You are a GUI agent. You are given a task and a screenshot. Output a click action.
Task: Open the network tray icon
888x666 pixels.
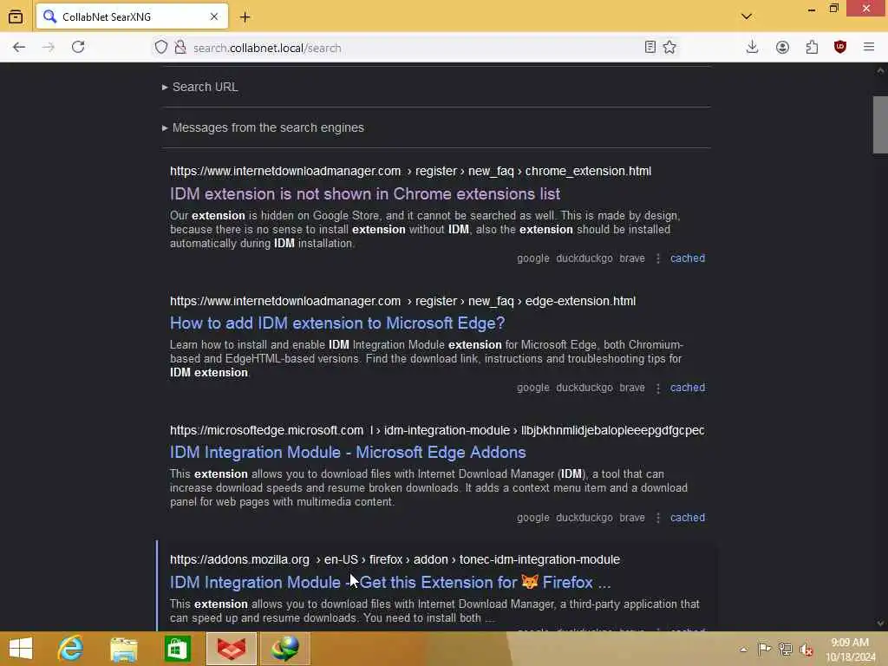point(785,649)
